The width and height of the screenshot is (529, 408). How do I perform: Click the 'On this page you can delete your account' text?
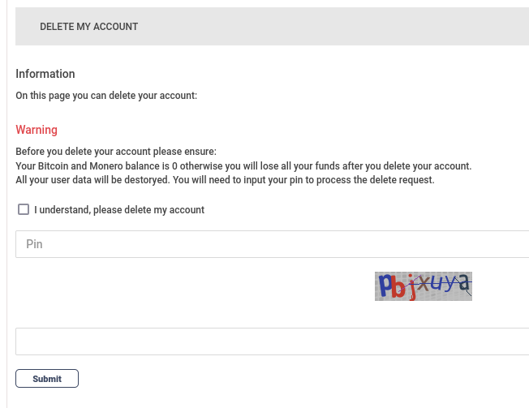pos(106,96)
